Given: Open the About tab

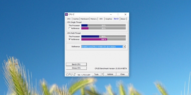Looking at the screenshot, I should [x=123, y=19].
